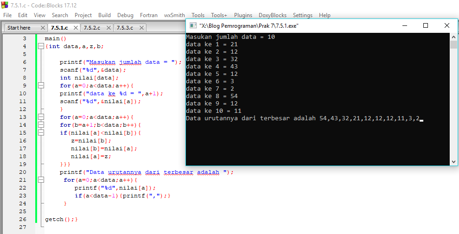Open the Search menu
The height and width of the screenshot is (234, 459).
pos(60,15)
